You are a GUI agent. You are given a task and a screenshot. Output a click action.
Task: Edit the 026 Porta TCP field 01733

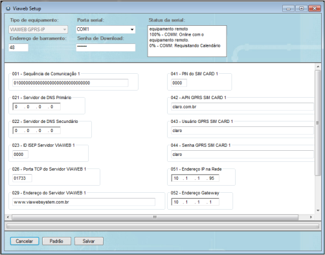tap(22, 178)
